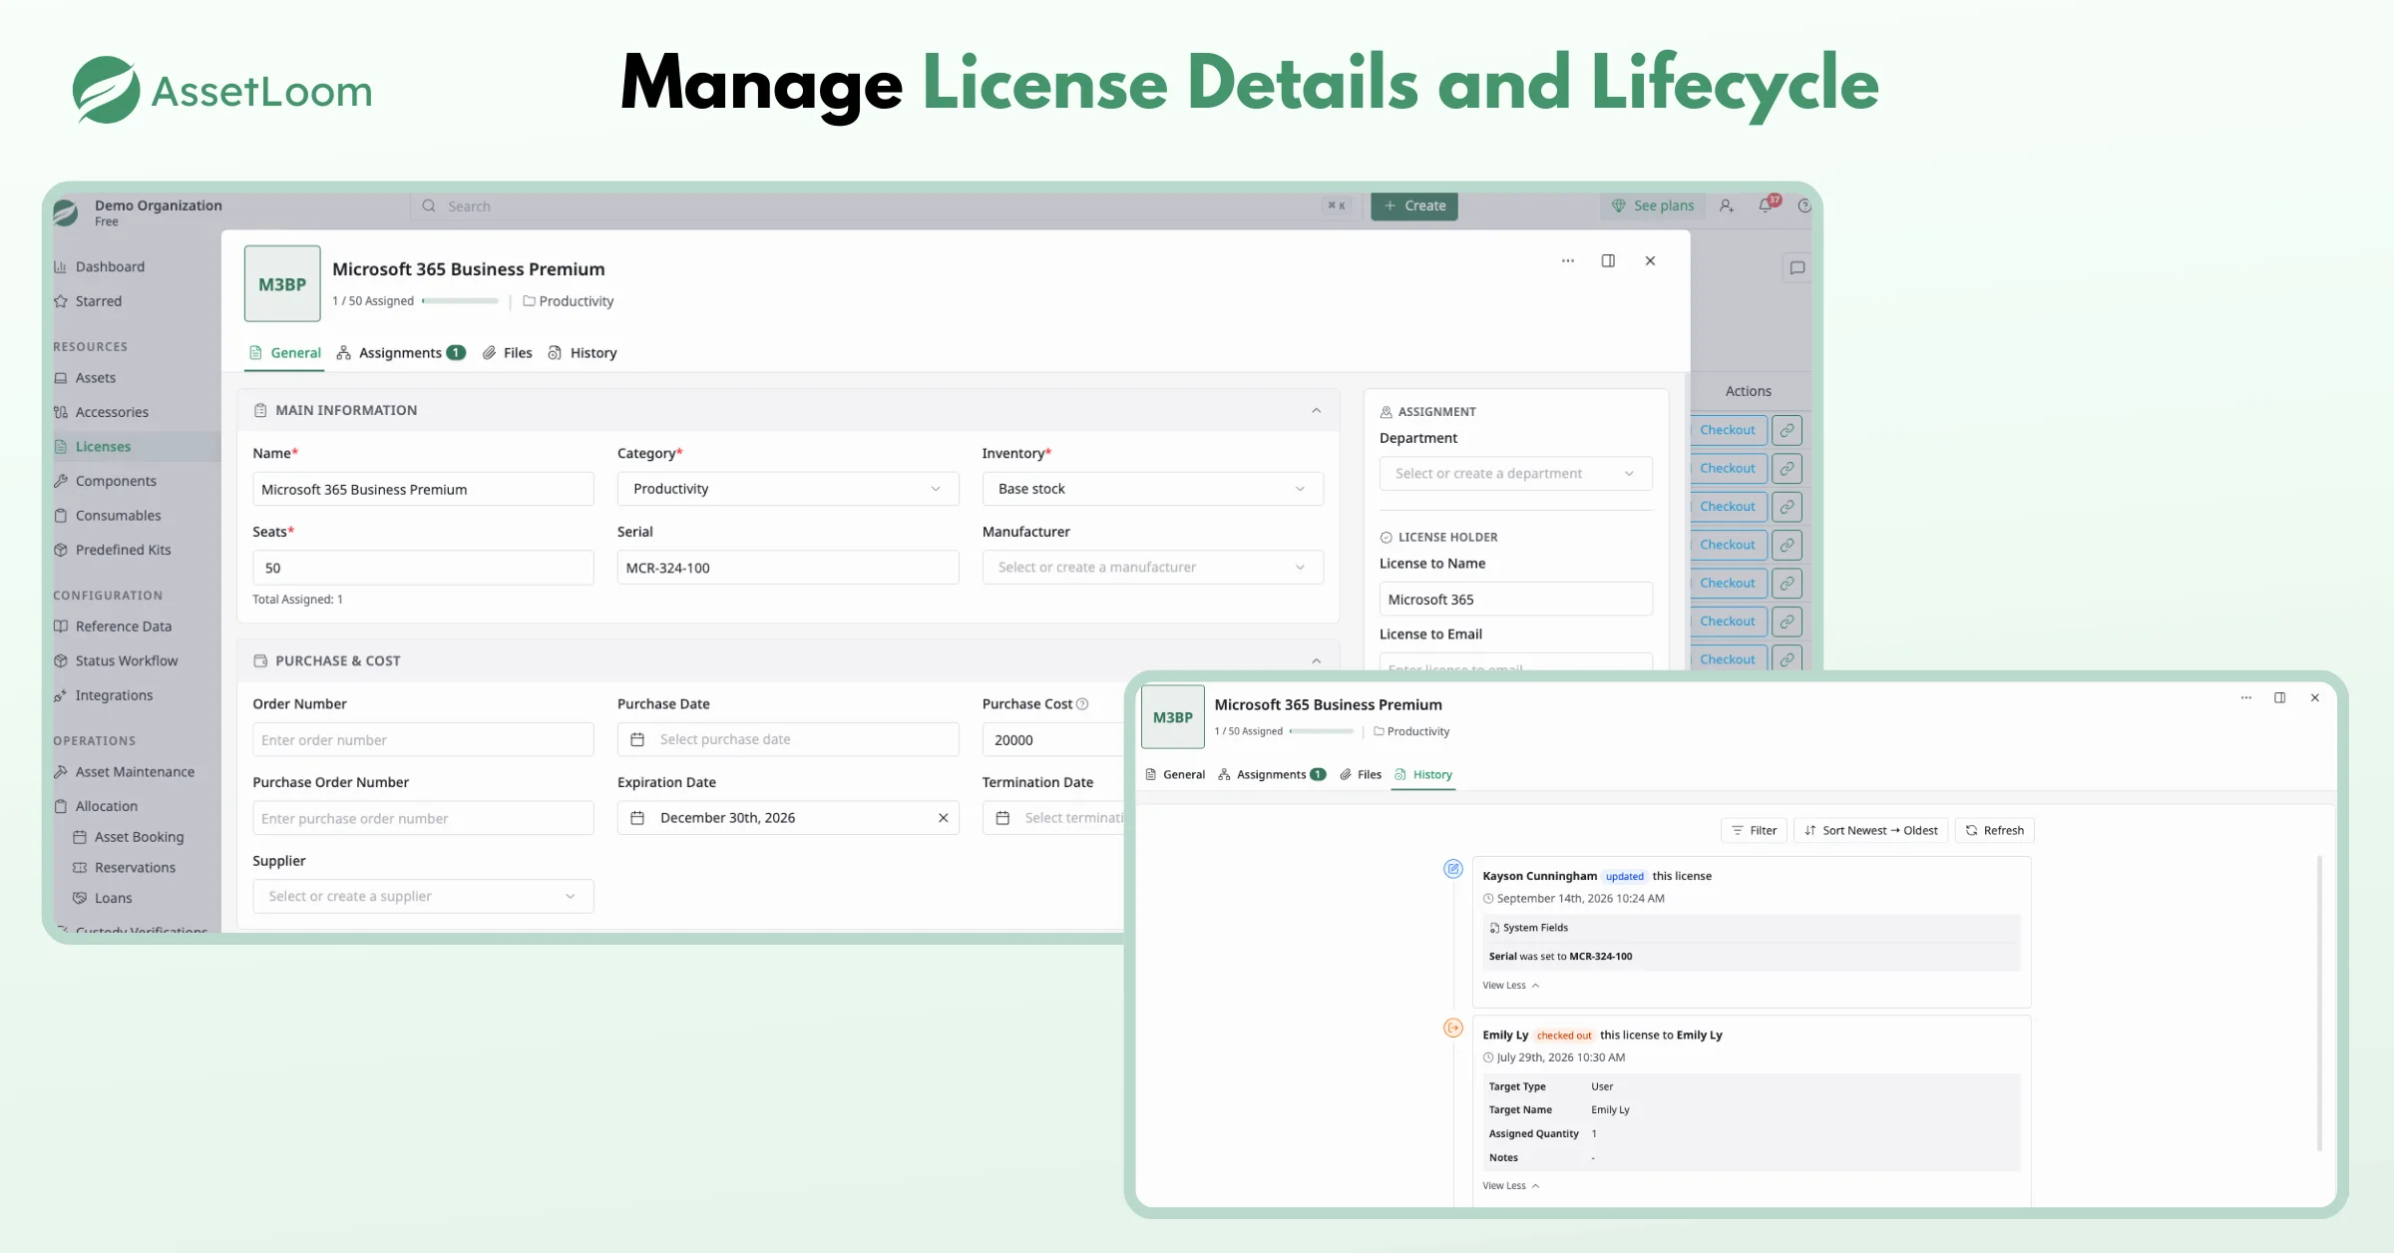Collapse the Purchase & Cost section chevron

click(1316, 660)
